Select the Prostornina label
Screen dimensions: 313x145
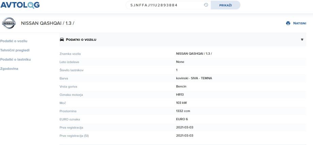68,111
